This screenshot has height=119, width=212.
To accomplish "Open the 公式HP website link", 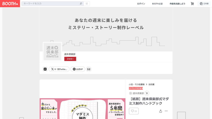I will [x=78, y=69].
